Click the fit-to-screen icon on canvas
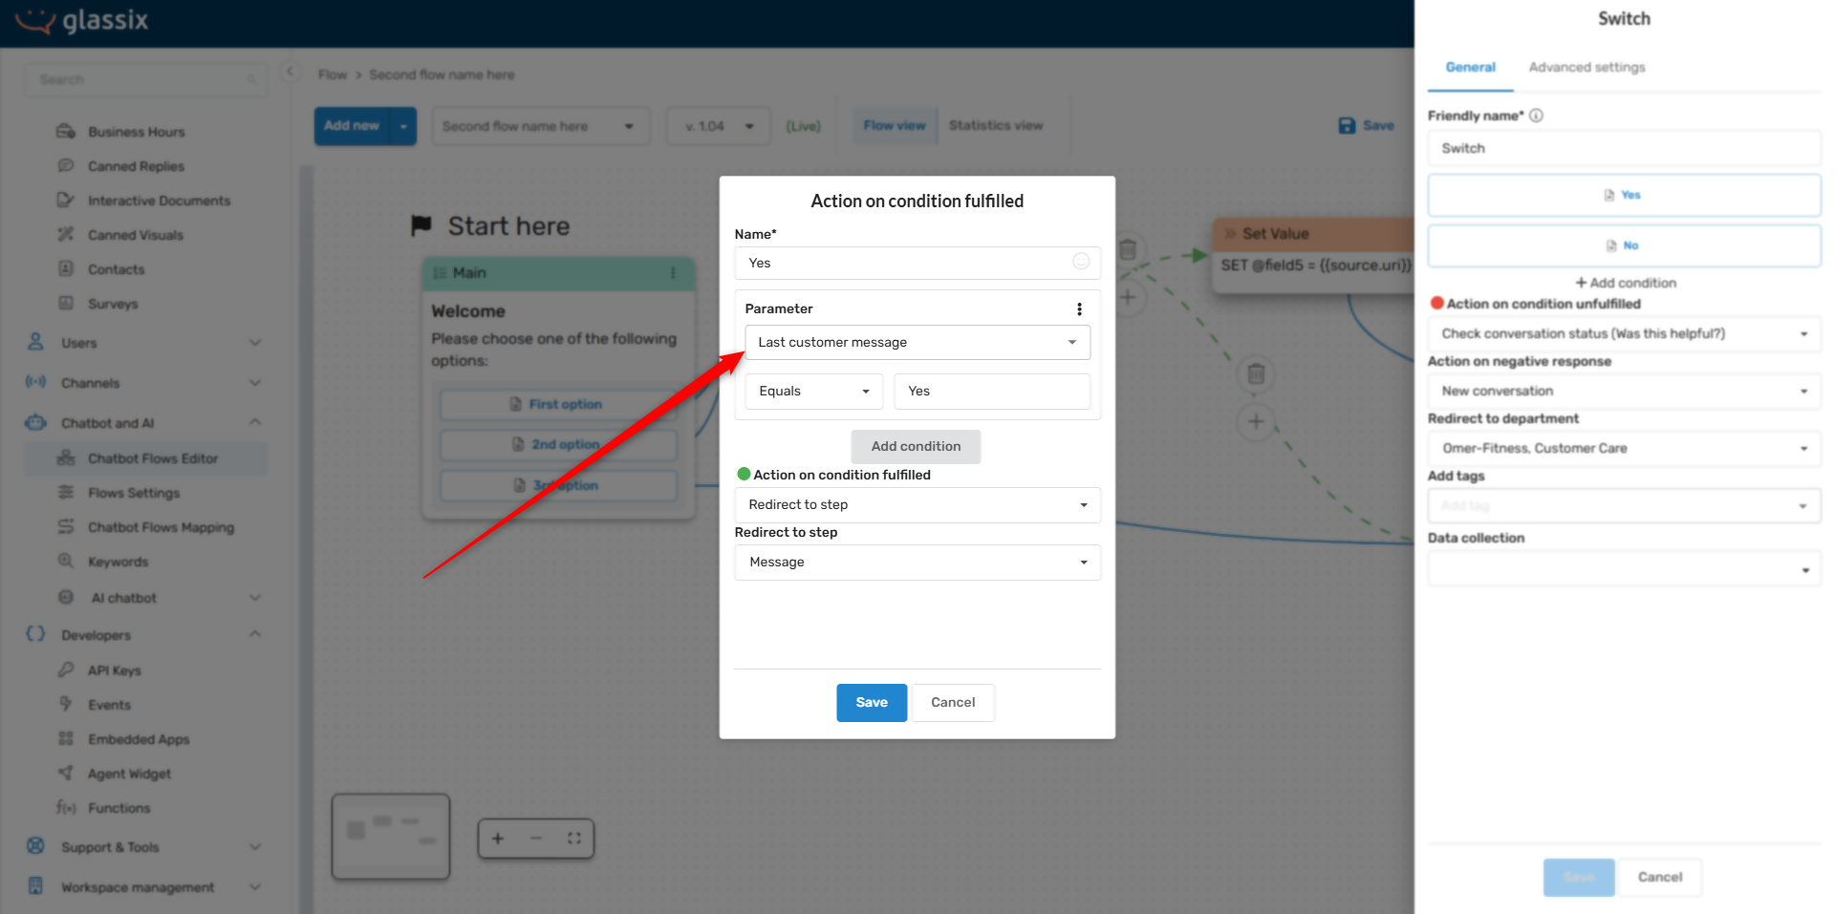The width and height of the screenshot is (1835, 914). pyautogui.click(x=574, y=839)
